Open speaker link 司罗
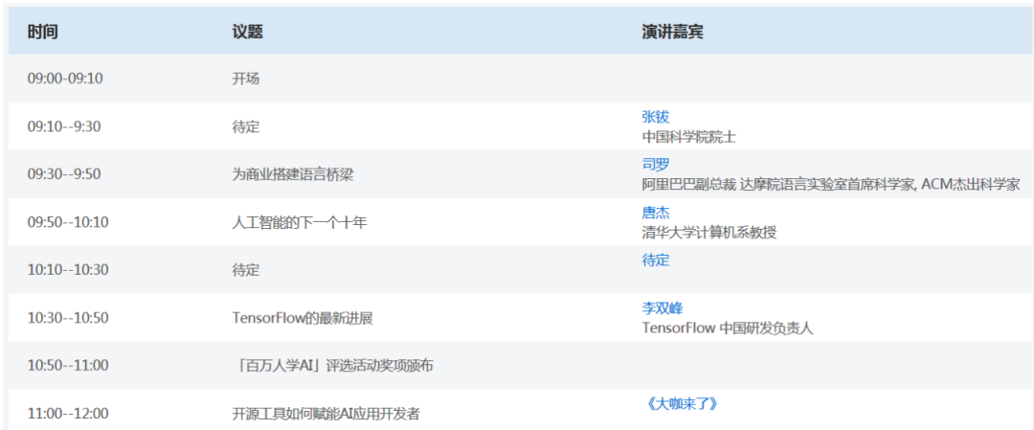Screen dimensions: 1034x430 (655, 165)
